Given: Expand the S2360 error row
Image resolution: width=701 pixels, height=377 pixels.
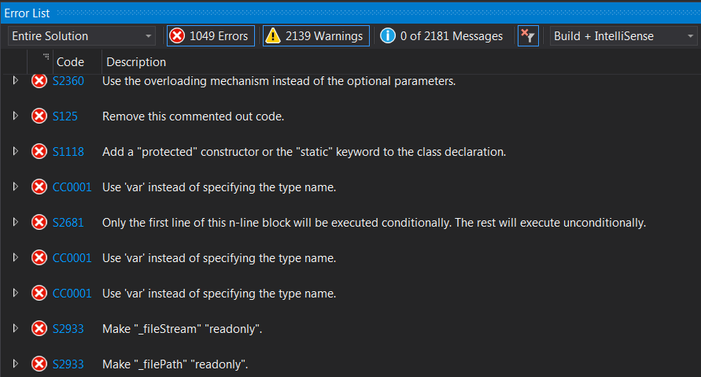Looking at the screenshot, I should [16, 81].
